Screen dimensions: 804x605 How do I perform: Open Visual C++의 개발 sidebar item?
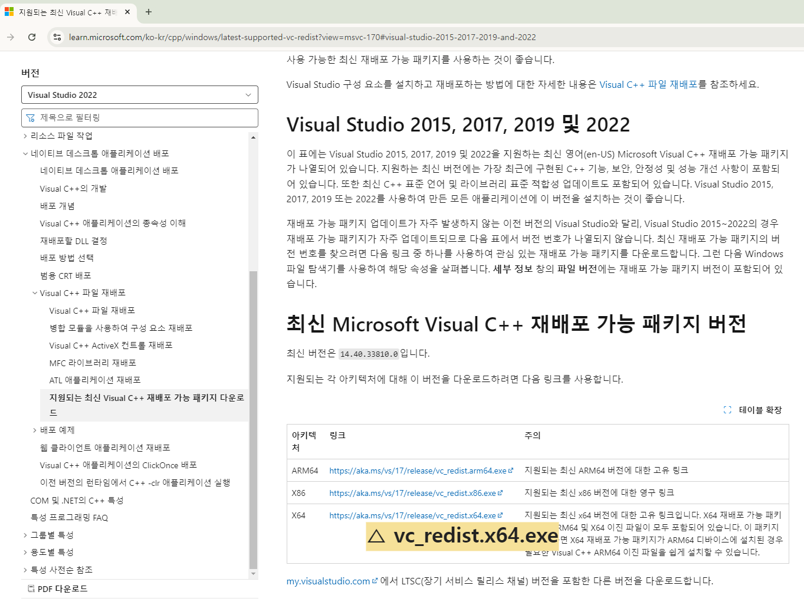73,189
